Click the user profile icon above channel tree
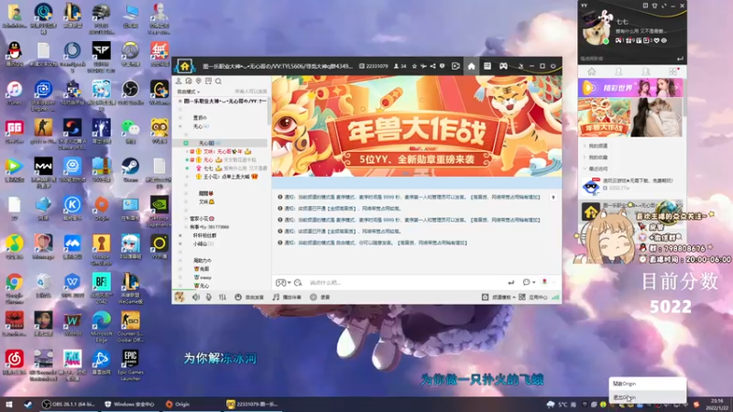Screen dimensions: 733x412 pyautogui.click(x=179, y=81)
